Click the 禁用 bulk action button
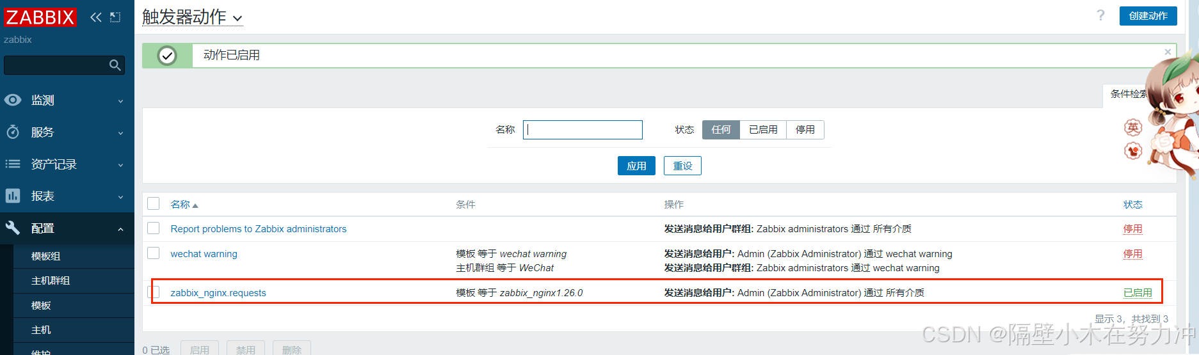This screenshot has width=1199, height=355. [x=246, y=349]
